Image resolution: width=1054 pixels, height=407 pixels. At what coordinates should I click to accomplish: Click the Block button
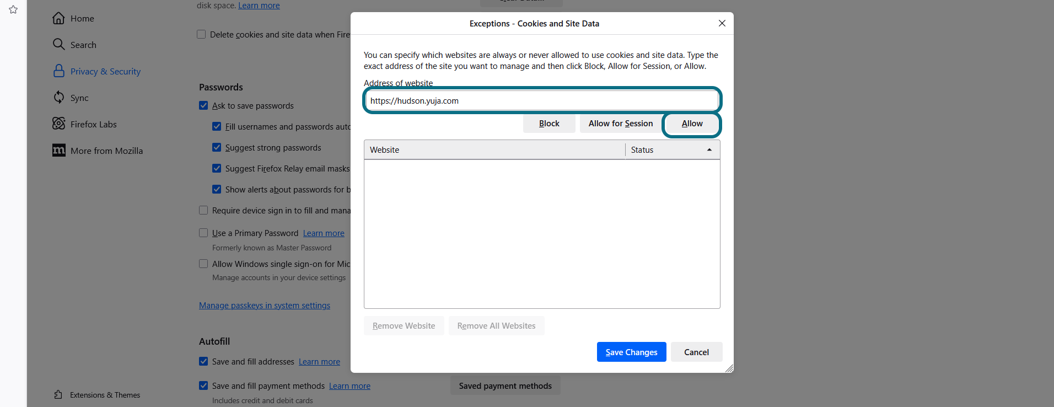click(x=549, y=124)
